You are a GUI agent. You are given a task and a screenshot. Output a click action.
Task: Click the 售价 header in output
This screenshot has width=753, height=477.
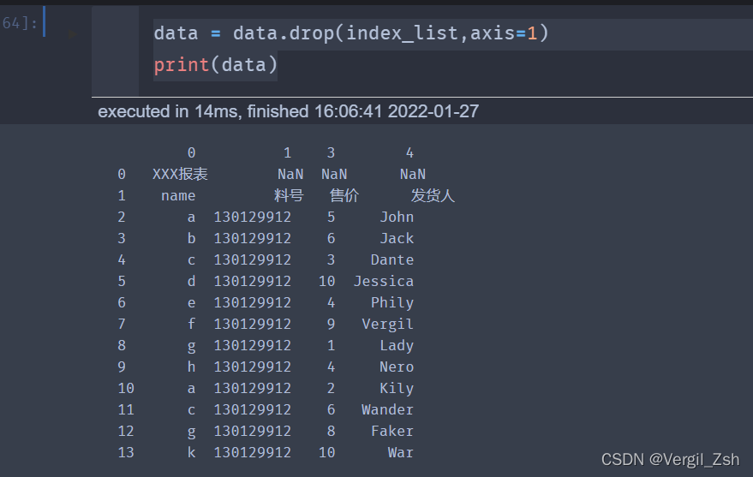coord(344,195)
